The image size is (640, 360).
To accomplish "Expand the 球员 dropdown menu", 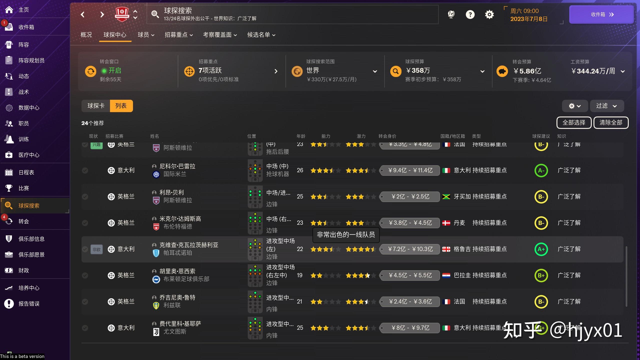I will (146, 35).
